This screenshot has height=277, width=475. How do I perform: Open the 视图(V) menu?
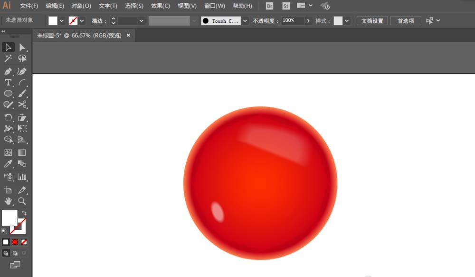coord(187,6)
